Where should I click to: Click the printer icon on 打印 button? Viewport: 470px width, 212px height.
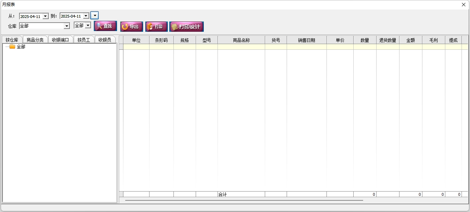[150, 26]
